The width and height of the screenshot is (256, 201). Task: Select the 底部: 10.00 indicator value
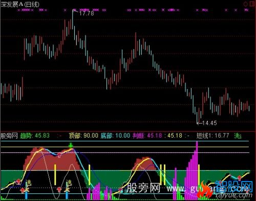click(115, 136)
